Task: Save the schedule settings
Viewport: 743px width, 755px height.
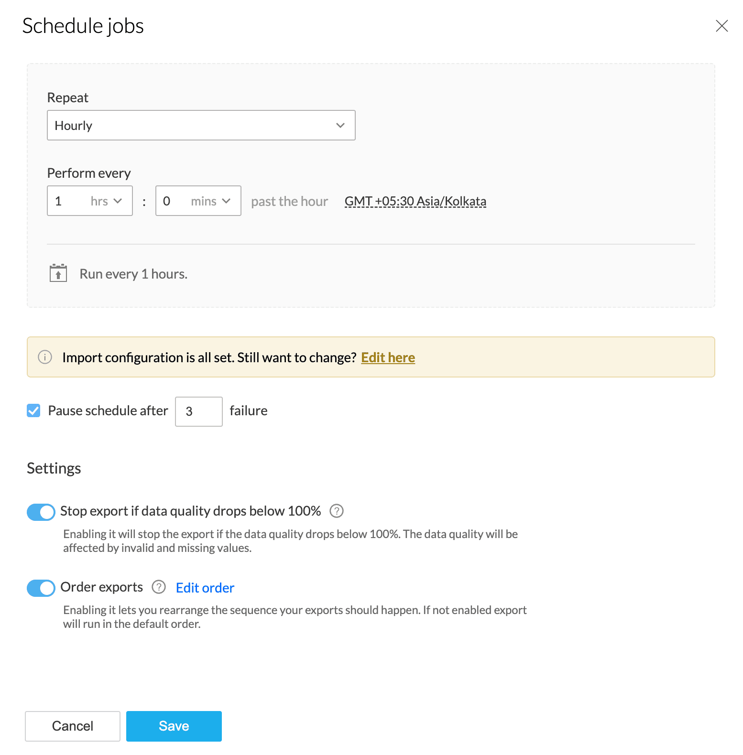Action: click(174, 726)
